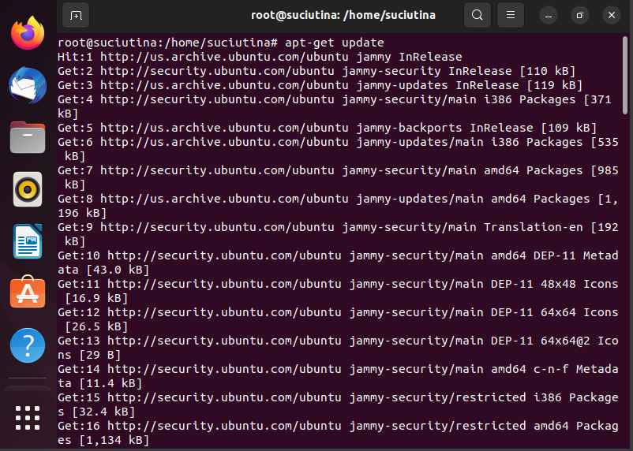Click the window title root@suciutina
The height and width of the screenshot is (451, 633).
[343, 15]
